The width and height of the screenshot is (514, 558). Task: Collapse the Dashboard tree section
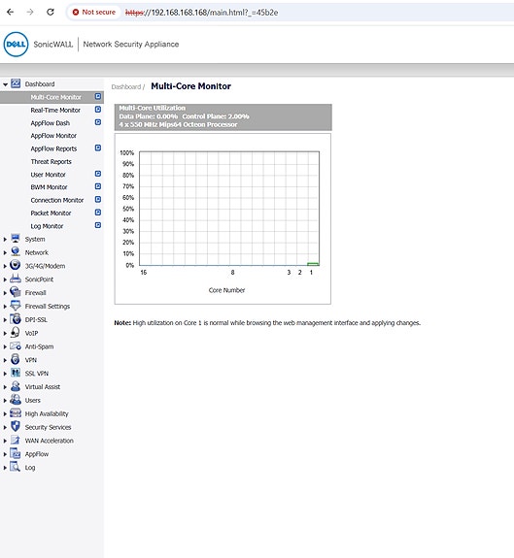(x=5, y=84)
